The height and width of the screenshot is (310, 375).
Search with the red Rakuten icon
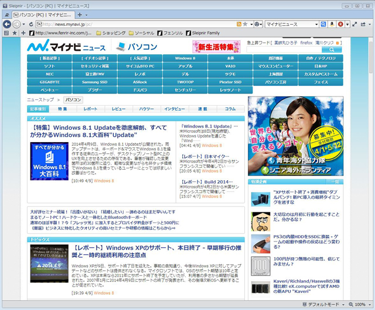tap(340, 24)
